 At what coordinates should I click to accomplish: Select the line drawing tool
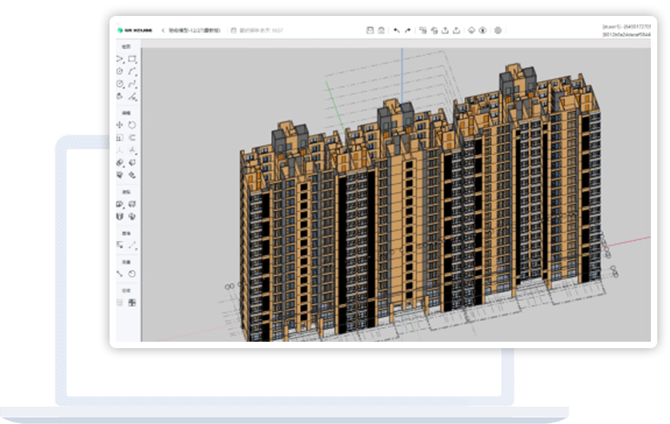point(118,59)
